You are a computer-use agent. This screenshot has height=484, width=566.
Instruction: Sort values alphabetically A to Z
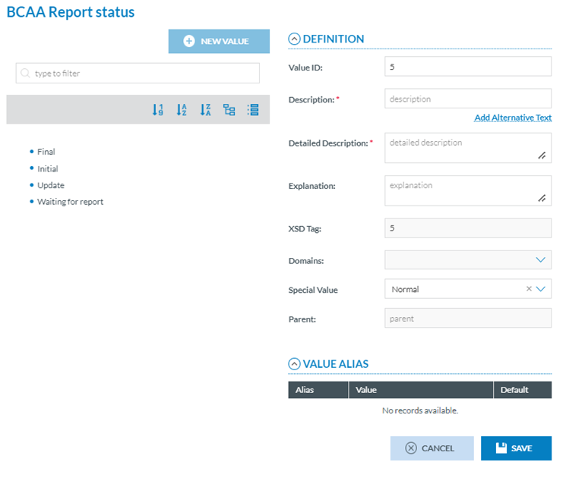pos(182,110)
